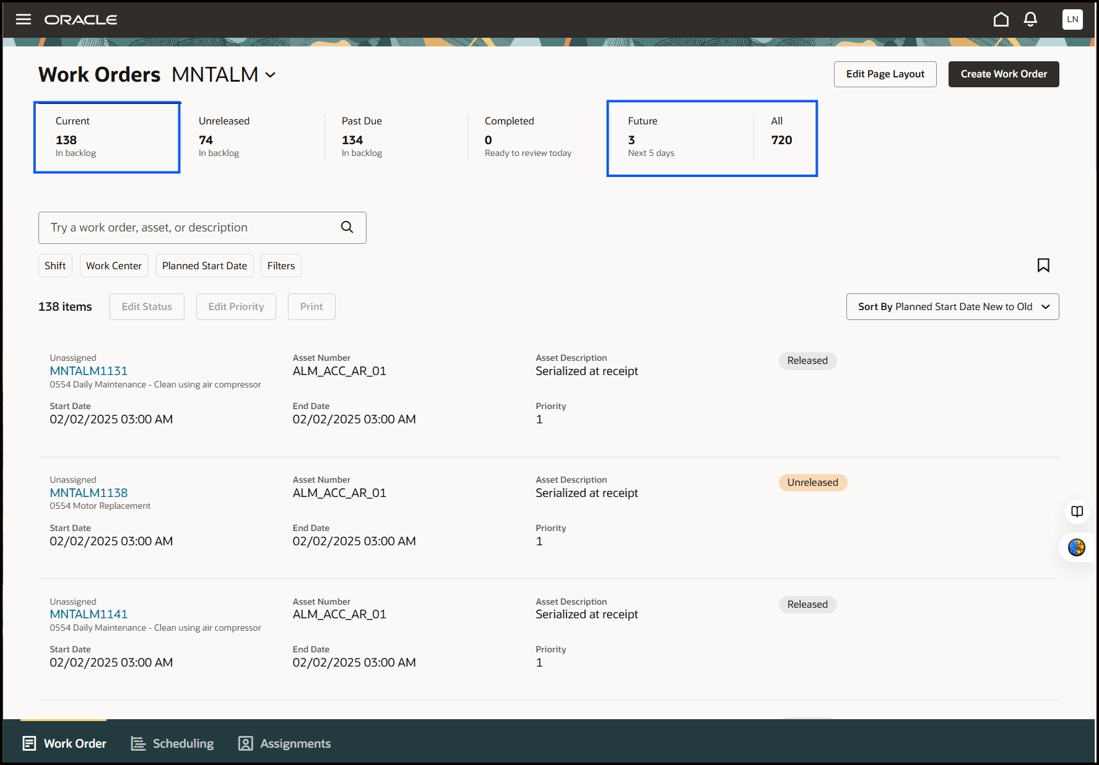Viewport: 1099px width, 765px height.
Task: Open work order MNTALM1138
Action: (x=89, y=493)
